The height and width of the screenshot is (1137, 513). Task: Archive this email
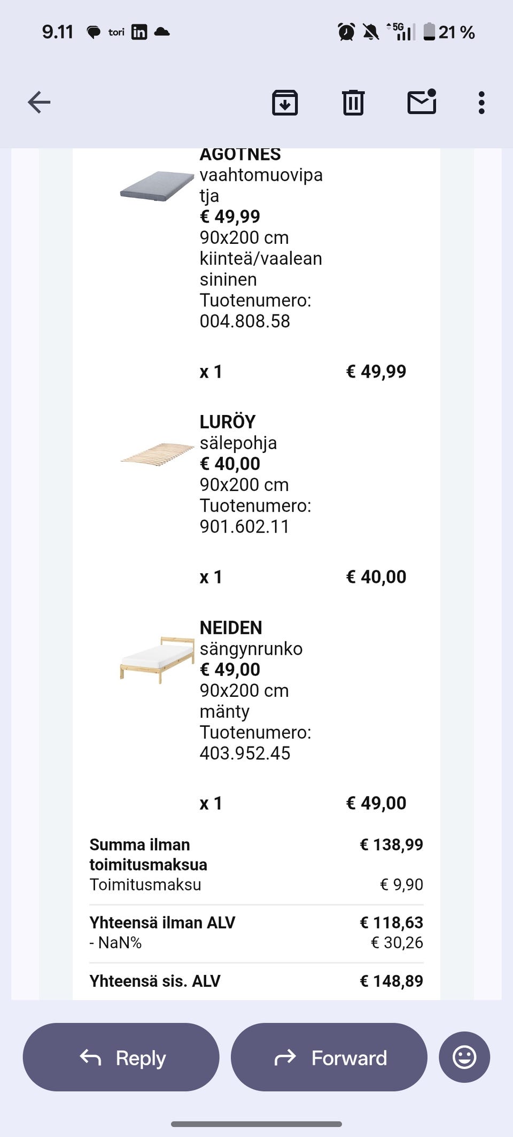coord(285,103)
